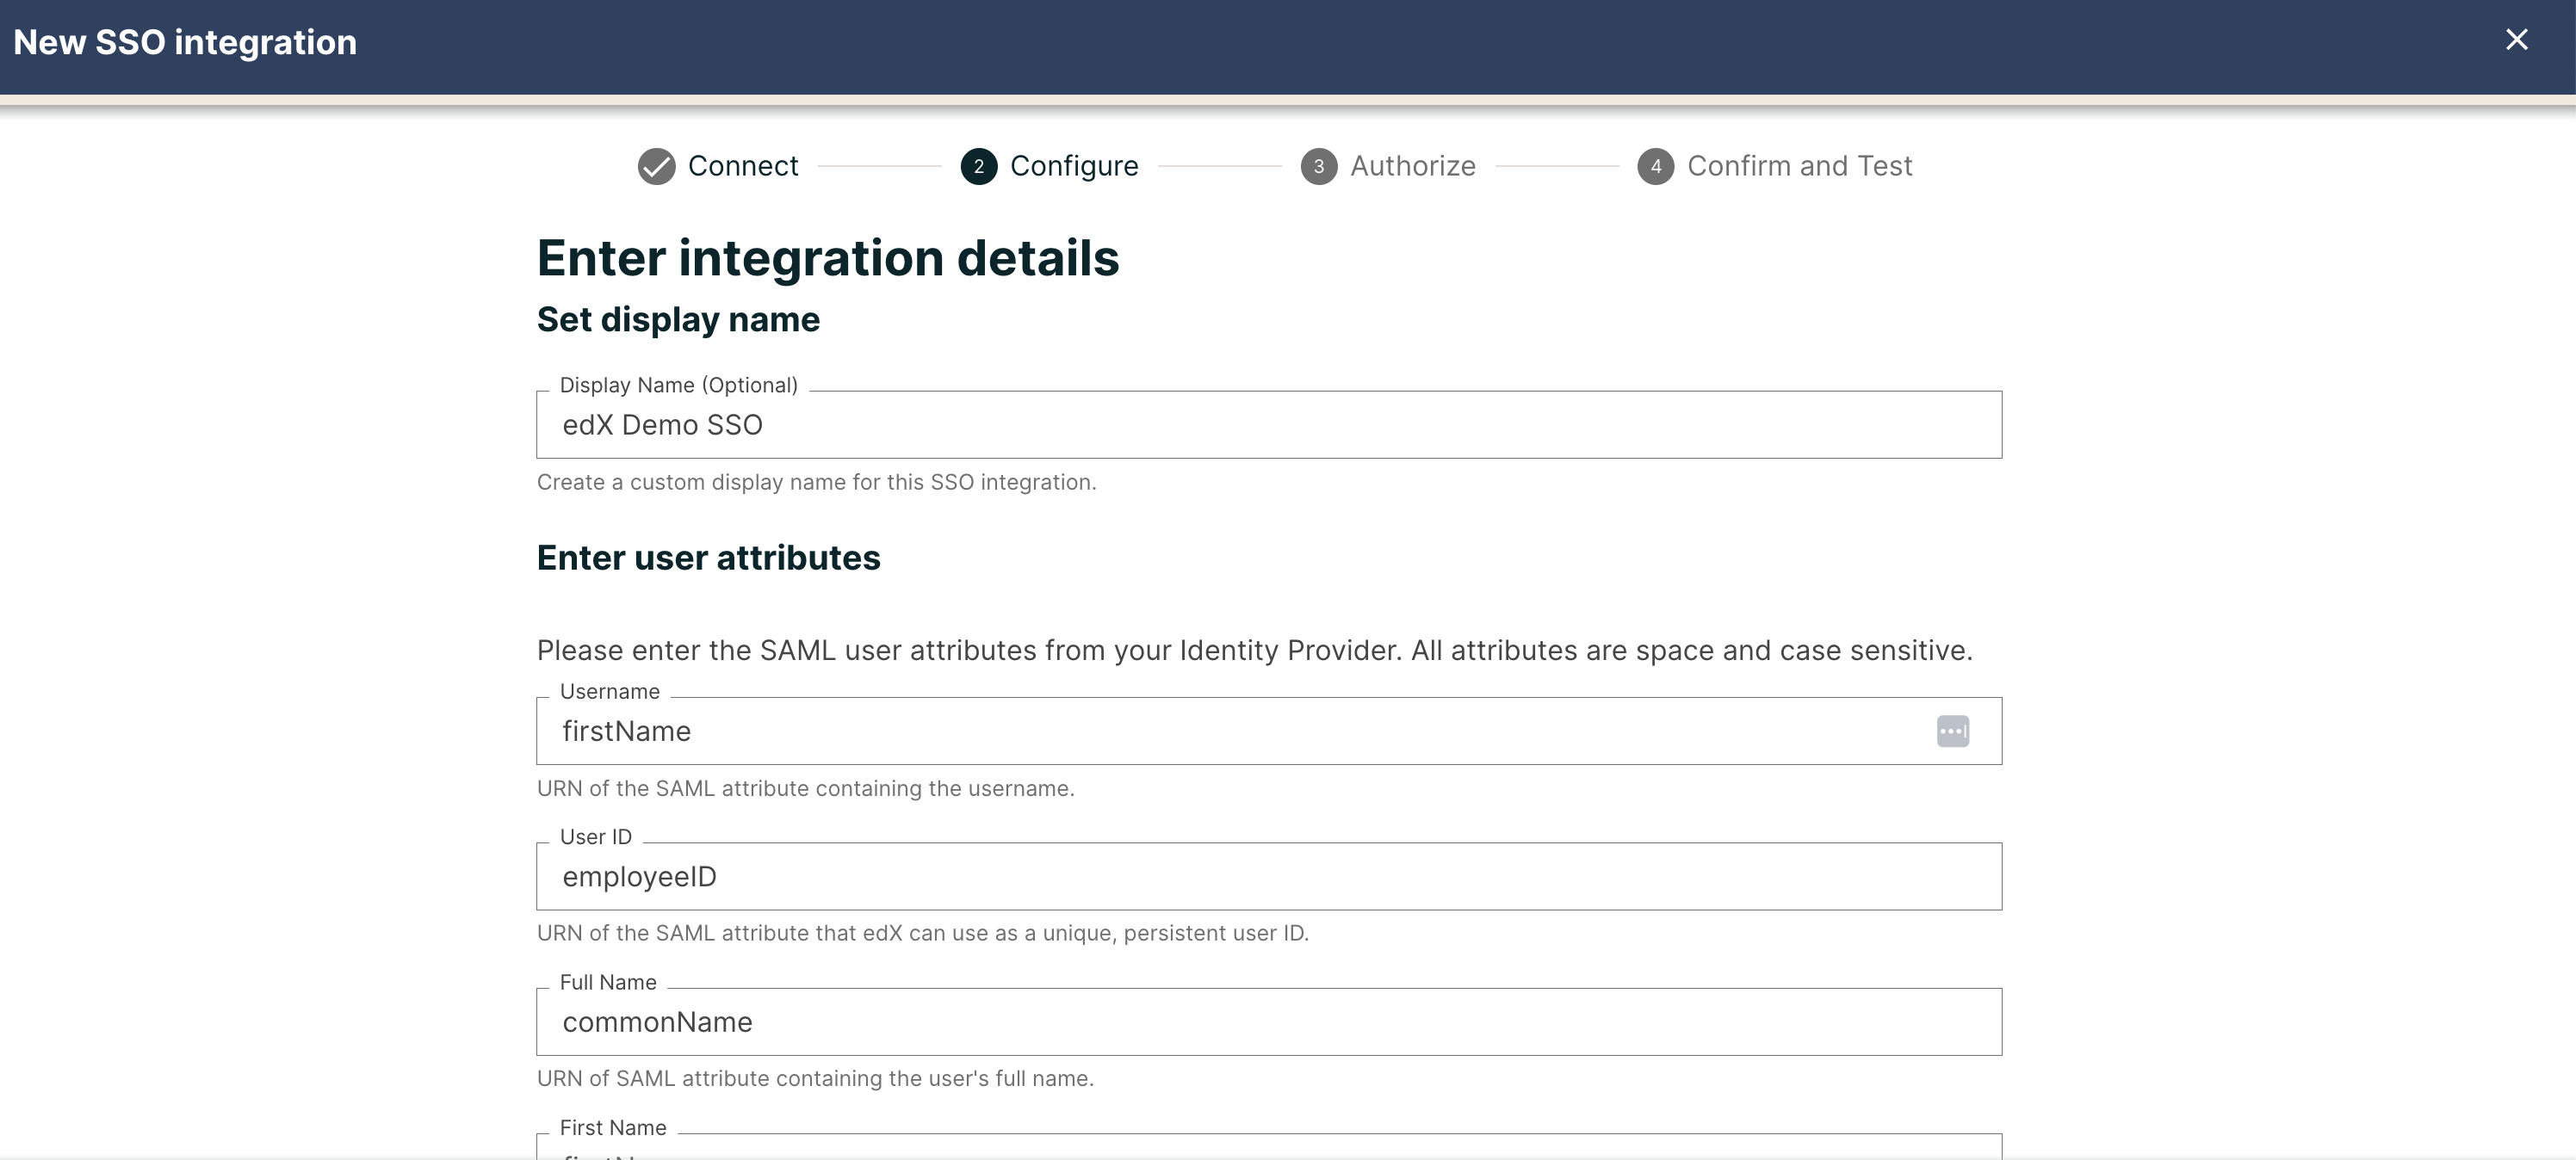This screenshot has width=2576, height=1160.
Task: Jump ahead to the Authorize step
Action: (1412, 166)
